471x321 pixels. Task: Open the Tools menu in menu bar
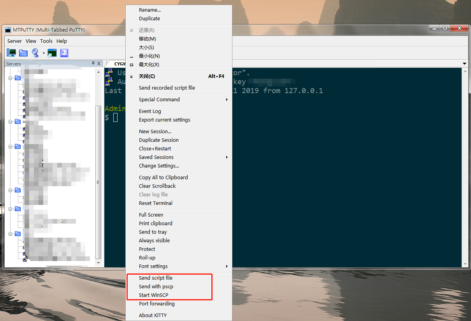[46, 41]
